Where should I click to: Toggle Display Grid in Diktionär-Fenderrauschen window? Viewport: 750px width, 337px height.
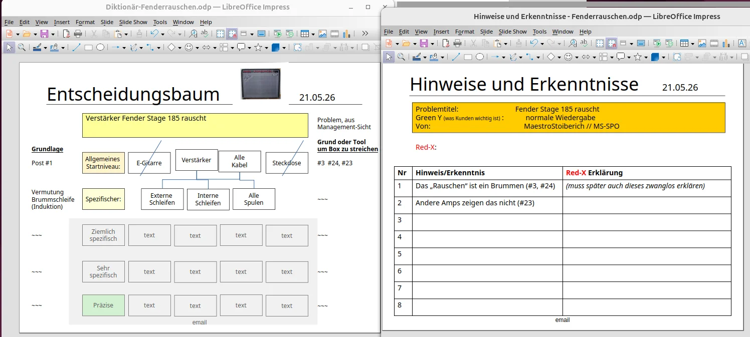pos(220,34)
